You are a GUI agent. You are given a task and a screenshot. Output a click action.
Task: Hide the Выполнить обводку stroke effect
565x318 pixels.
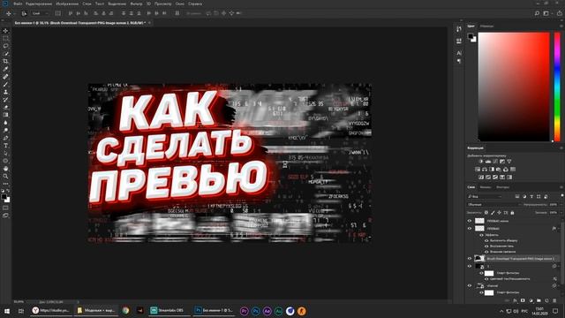486,240
